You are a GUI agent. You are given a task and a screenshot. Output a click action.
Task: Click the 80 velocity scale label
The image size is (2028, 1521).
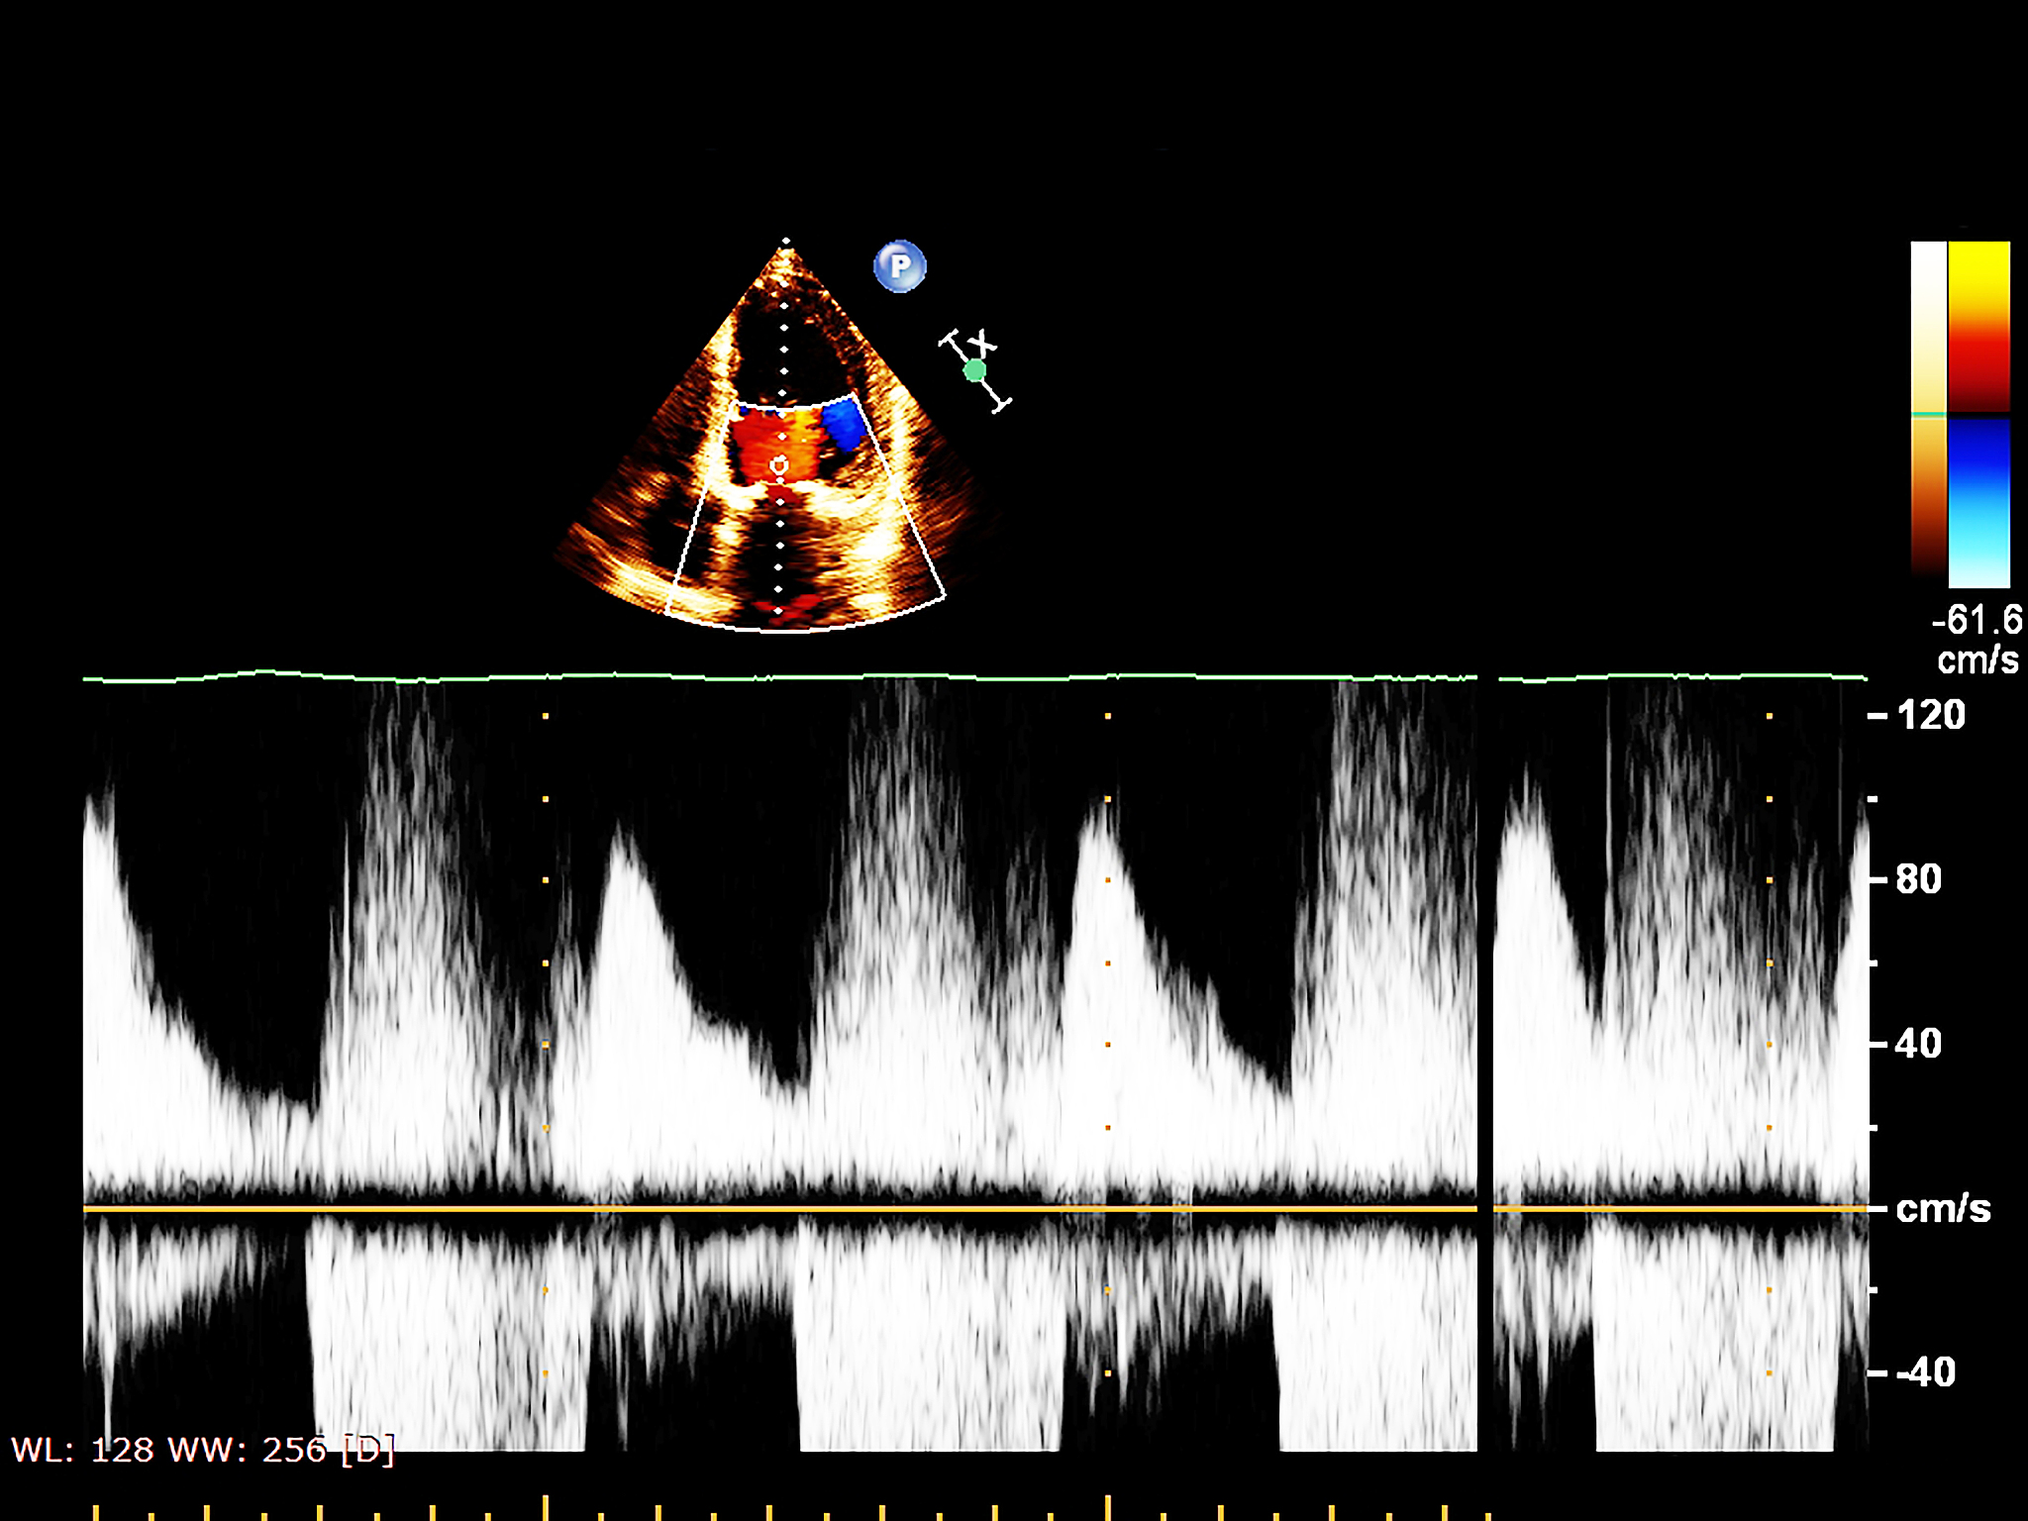point(1918,879)
